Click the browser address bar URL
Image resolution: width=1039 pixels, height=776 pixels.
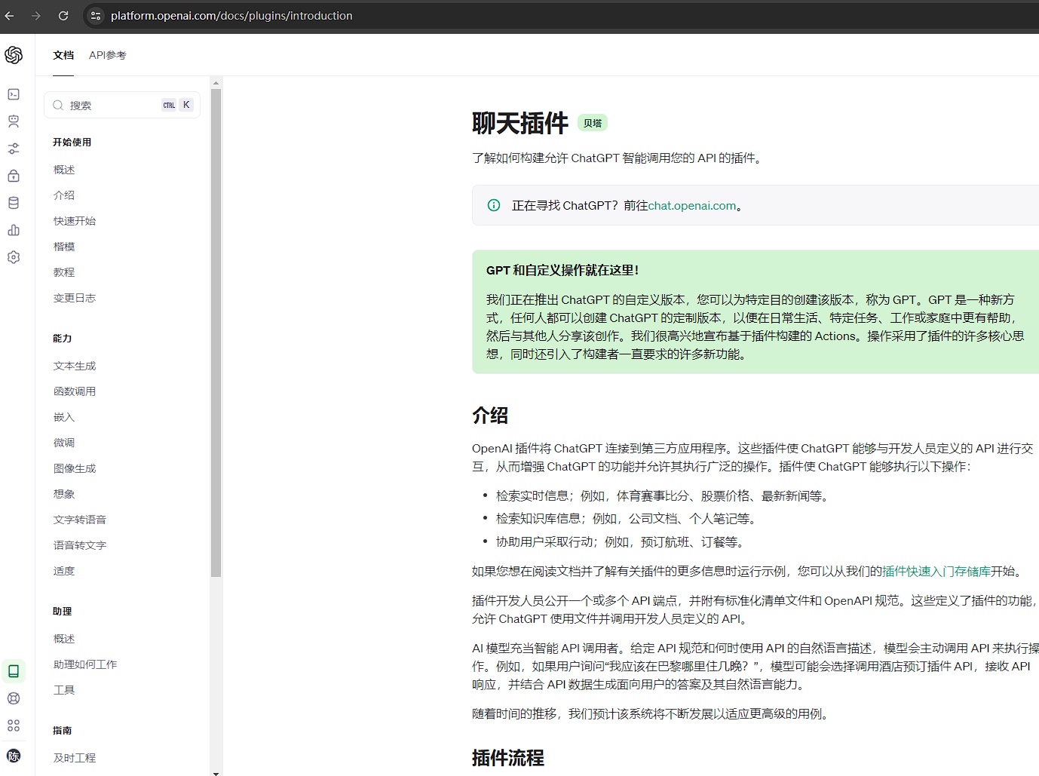tap(231, 15)
